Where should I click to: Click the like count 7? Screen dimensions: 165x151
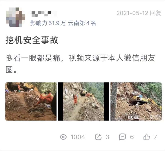pos(155,137)
